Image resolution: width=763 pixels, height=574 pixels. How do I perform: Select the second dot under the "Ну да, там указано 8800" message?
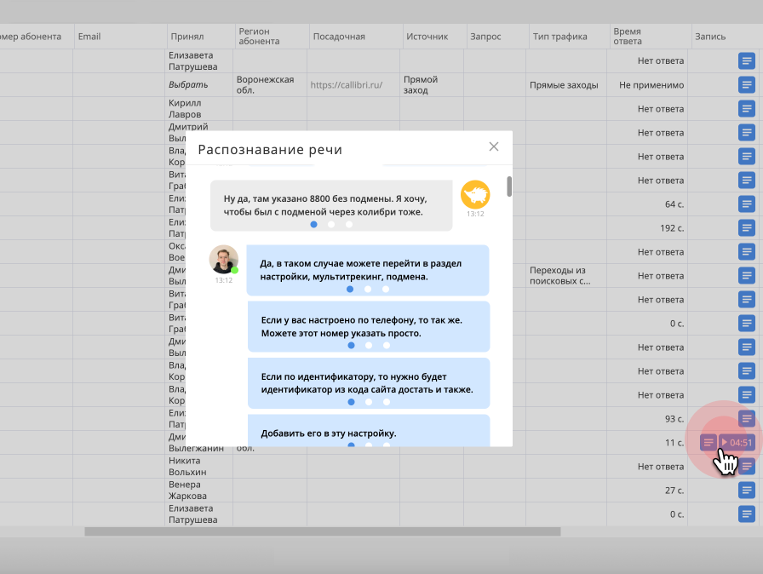tap(331, 224)
